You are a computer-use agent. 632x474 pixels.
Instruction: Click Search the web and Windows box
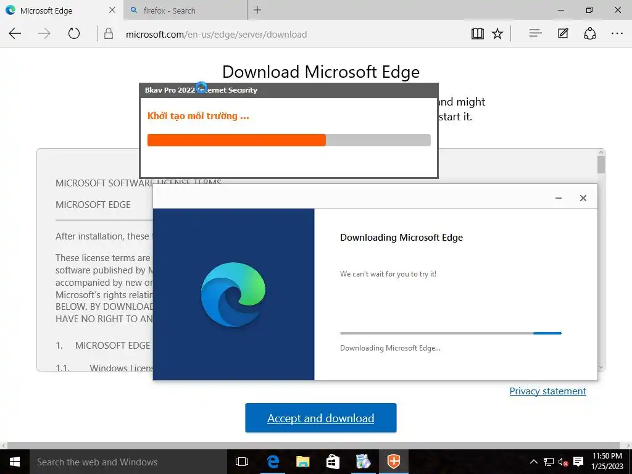point(128,462)
